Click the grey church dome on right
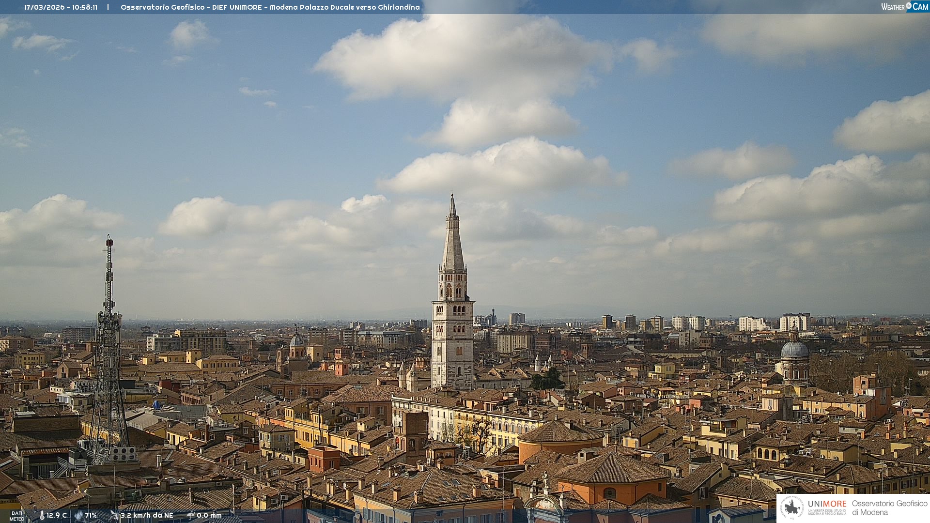The height and width of the screenshot is (523, 930). point(795,350)
